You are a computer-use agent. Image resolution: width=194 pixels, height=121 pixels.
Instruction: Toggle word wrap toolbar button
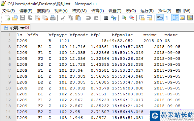tap(160, 18)
